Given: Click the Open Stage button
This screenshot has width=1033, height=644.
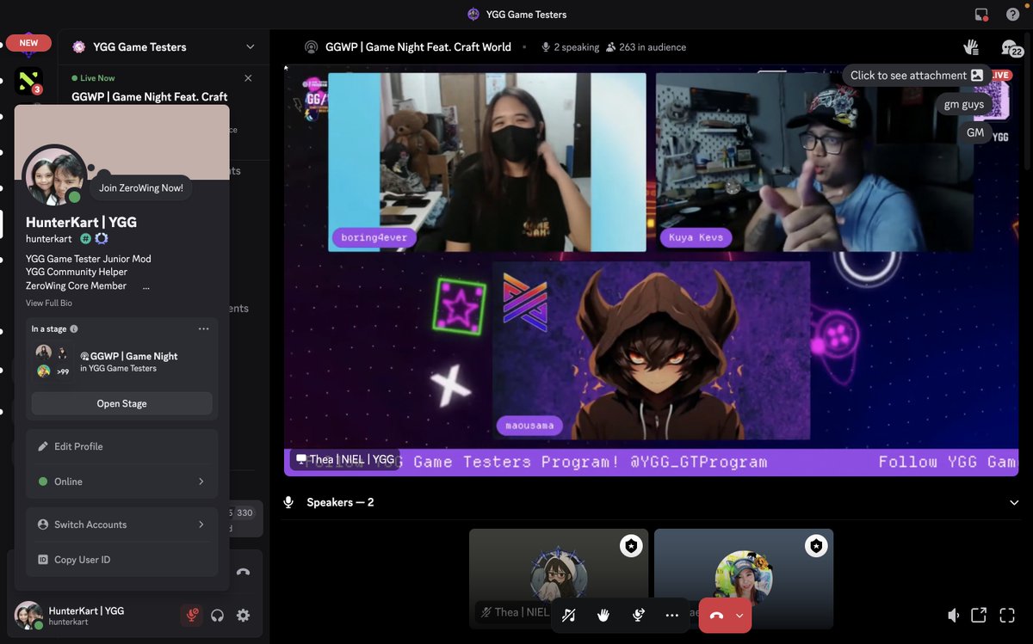Looking at the screenshot, I should tap(121, 403).
